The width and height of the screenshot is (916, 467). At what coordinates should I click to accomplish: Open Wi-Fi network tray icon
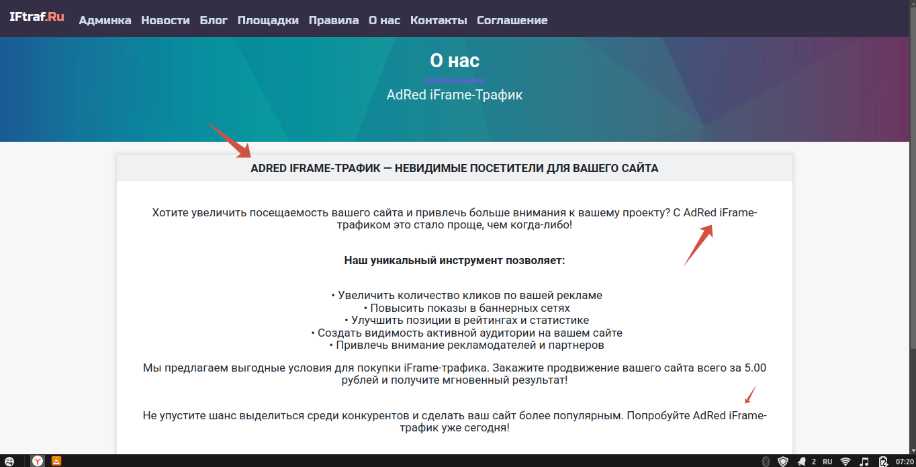pos(845,462)
